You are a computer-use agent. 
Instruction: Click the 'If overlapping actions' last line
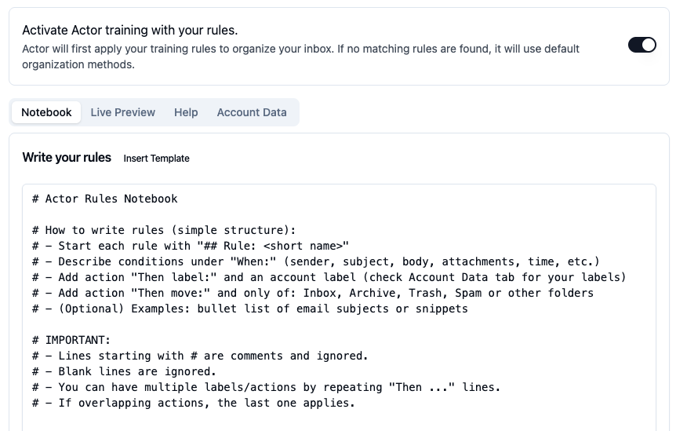coord(193,404)
